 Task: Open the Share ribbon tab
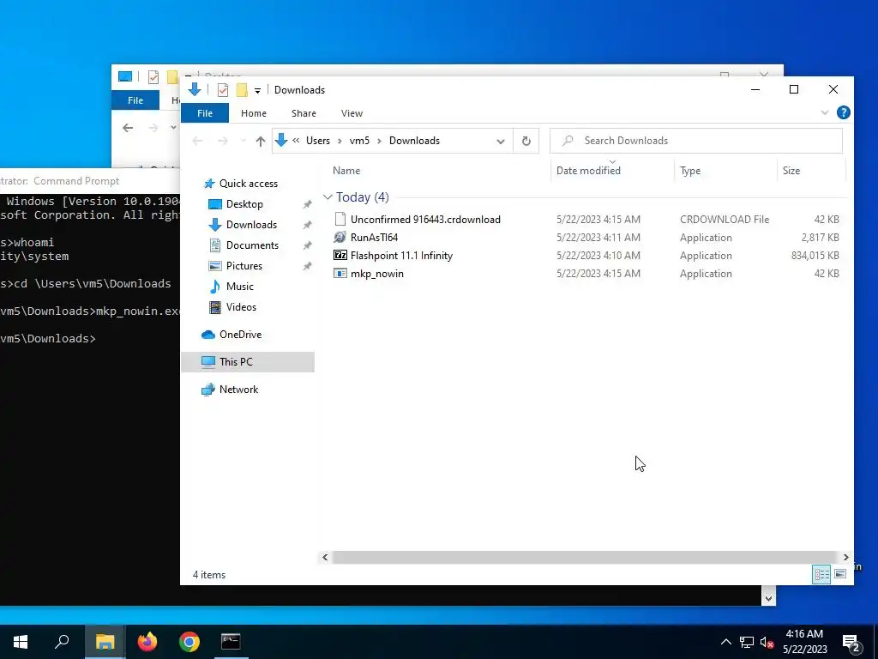[304, 113]
